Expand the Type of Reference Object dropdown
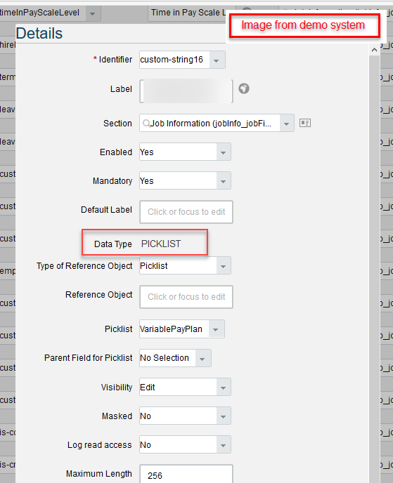This screenshot has height=483, width=393. click(224, 266)
